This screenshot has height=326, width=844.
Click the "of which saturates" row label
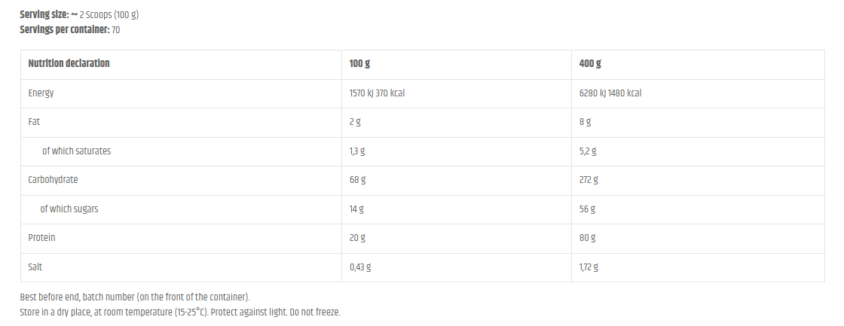(x=76, y=151)
